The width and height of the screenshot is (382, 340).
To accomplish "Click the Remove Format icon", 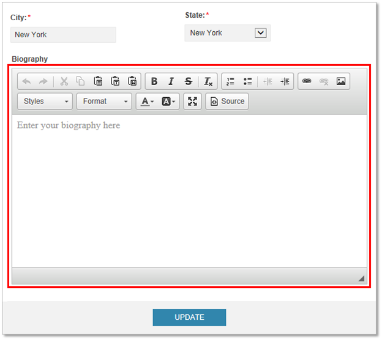I will click(x=208, y=81).
